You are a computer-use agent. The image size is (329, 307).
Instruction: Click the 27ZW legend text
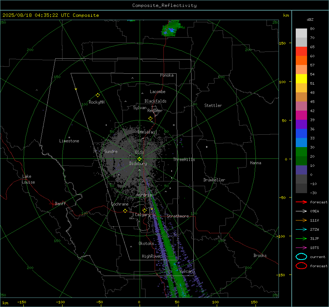coord(314,230)
